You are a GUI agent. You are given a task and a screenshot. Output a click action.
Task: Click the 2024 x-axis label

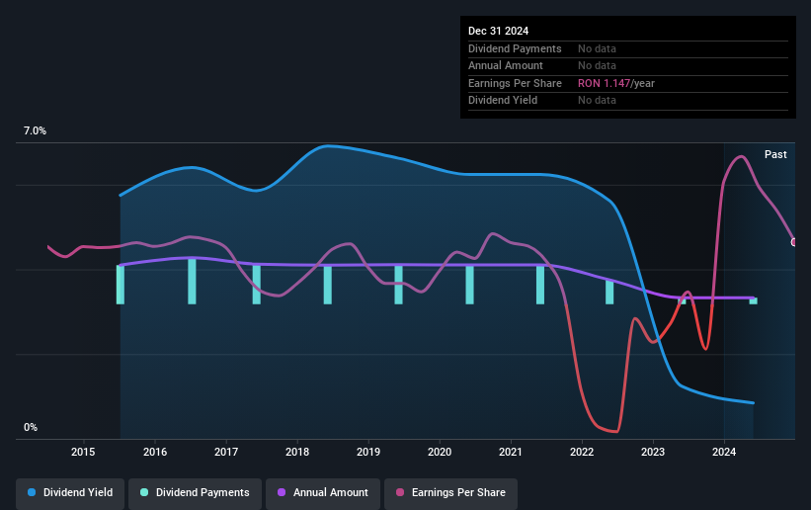724,452
